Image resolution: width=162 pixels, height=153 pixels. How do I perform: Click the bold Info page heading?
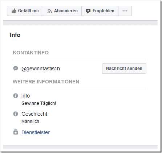pyautogui.click(x=15, y=35)
